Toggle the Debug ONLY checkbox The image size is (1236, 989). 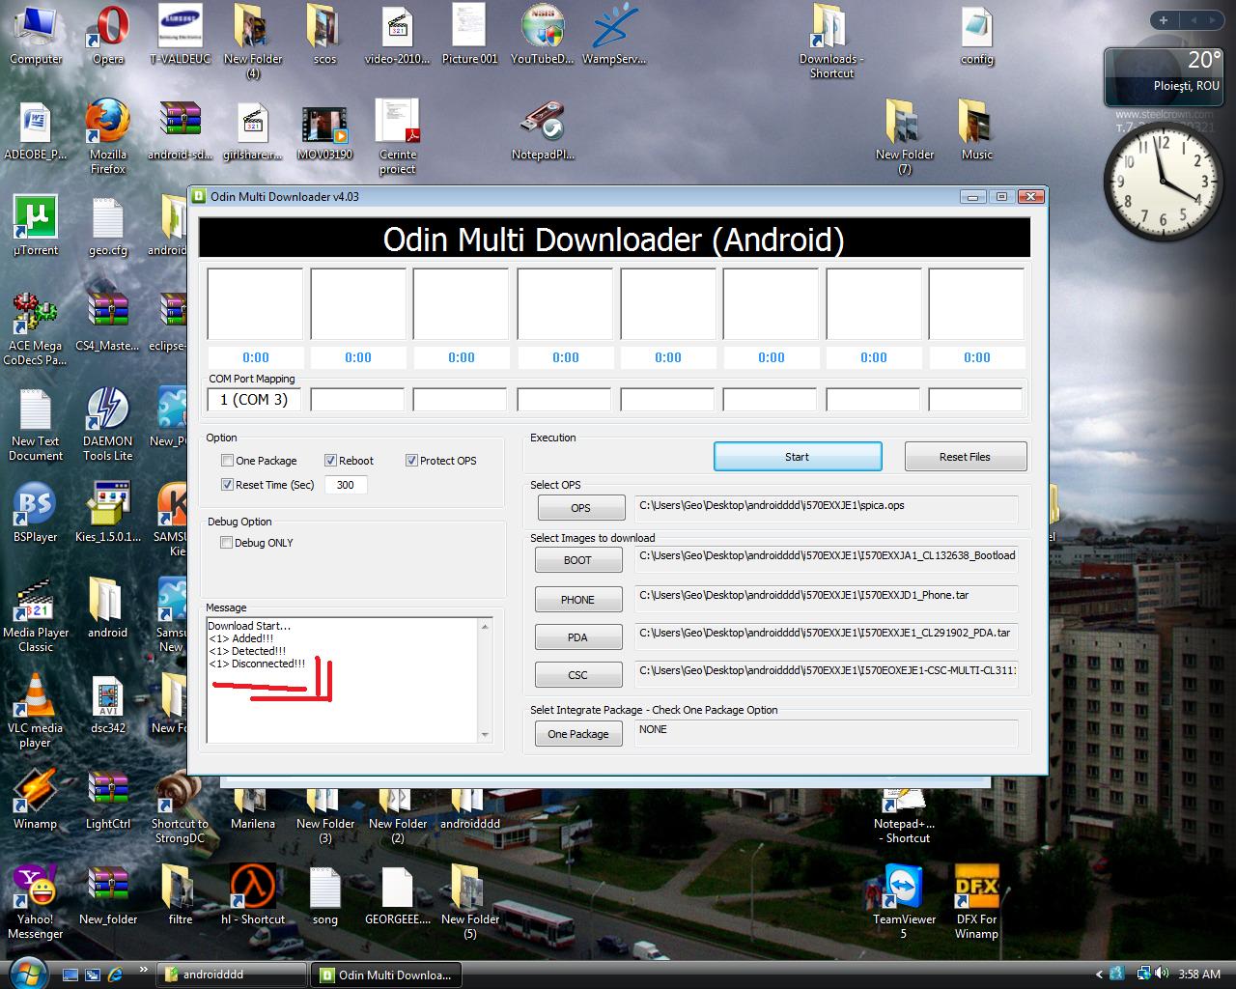(227, 543)
